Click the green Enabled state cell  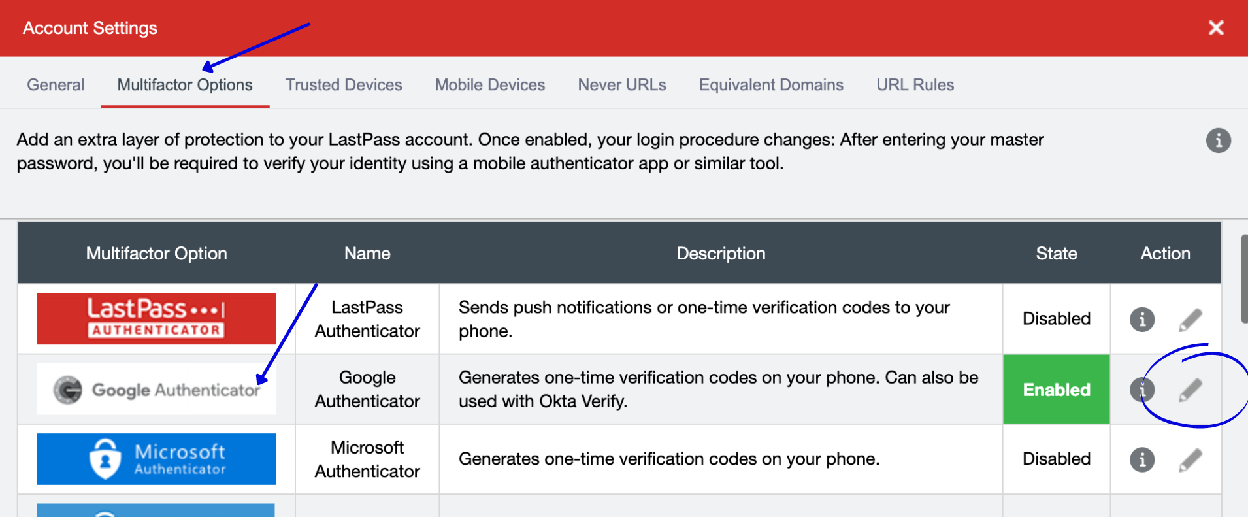[x=1057, y=390]
